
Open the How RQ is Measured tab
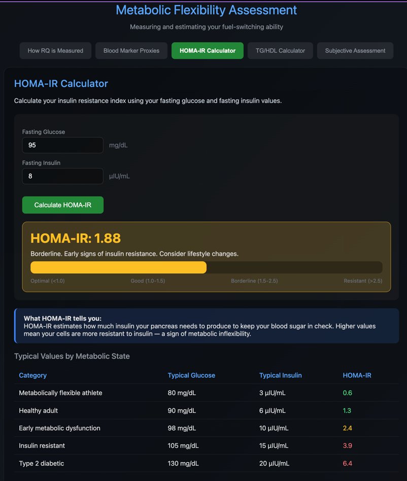click(x=55, y=51)
